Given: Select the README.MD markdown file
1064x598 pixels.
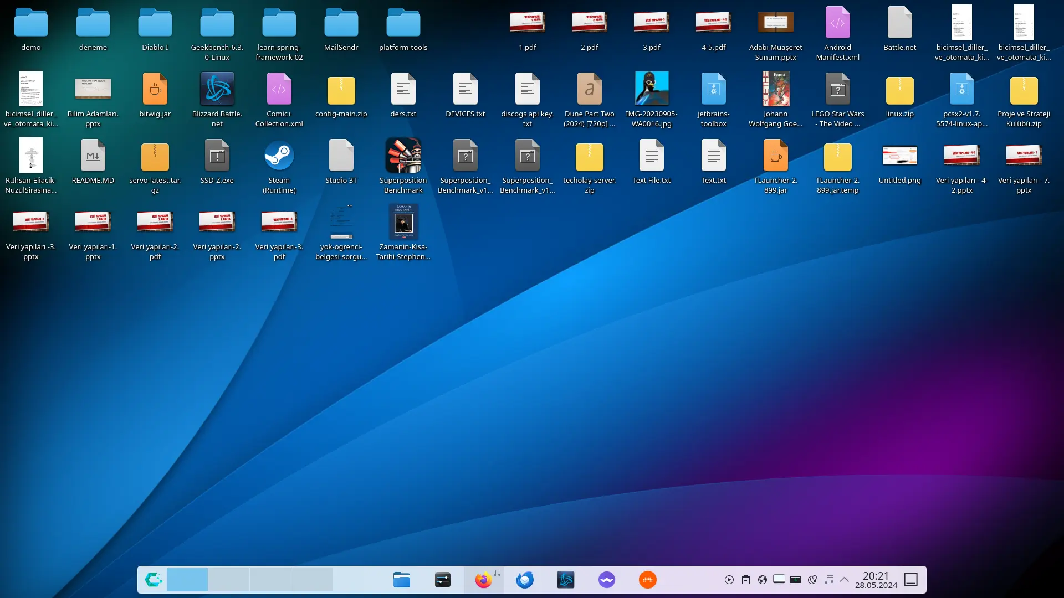Looking at the screenshot, I should [93, 162].
